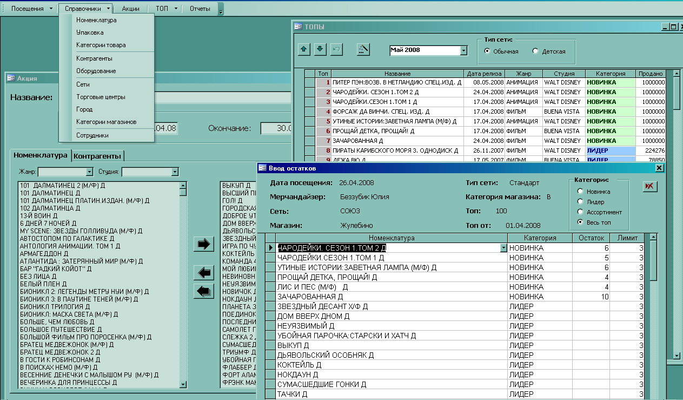Close the Ввод остатков dialog
The height and width of the screenshot is (400, 683).
pyautogui.click(x=659, y=168)
